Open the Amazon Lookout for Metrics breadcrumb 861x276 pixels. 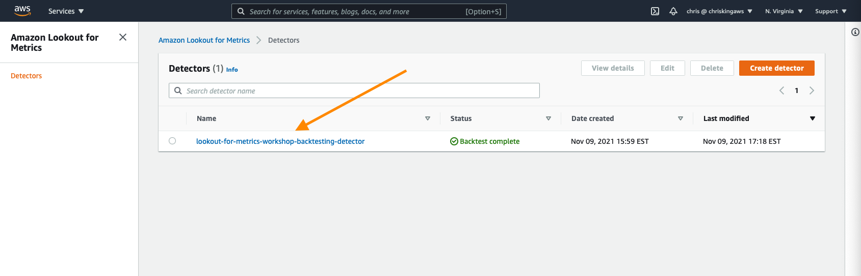pyautogui.click(x=204, y=40)
